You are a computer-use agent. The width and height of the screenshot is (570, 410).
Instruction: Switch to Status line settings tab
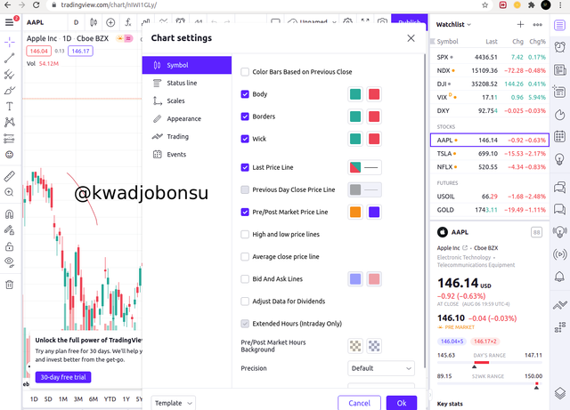pyautogui.click(x=187, y=83)
